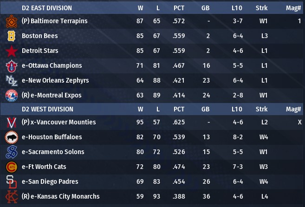
Task: Click the Sacramento Solons logo icon
Action: [x=11, y=152]
